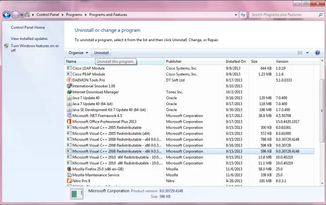Select Visual C++ 2010 x86 Redistributable icon
Screen dimensions: 326x205
tap(69, 163)
